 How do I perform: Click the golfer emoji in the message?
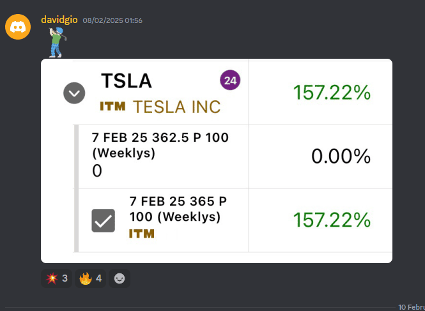click(x=58, y=42)
